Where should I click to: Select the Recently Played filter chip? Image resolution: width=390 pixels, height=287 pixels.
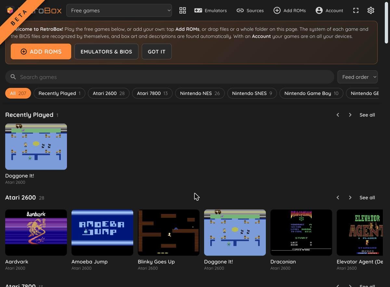pyautogui.click(x=59, y=93)
